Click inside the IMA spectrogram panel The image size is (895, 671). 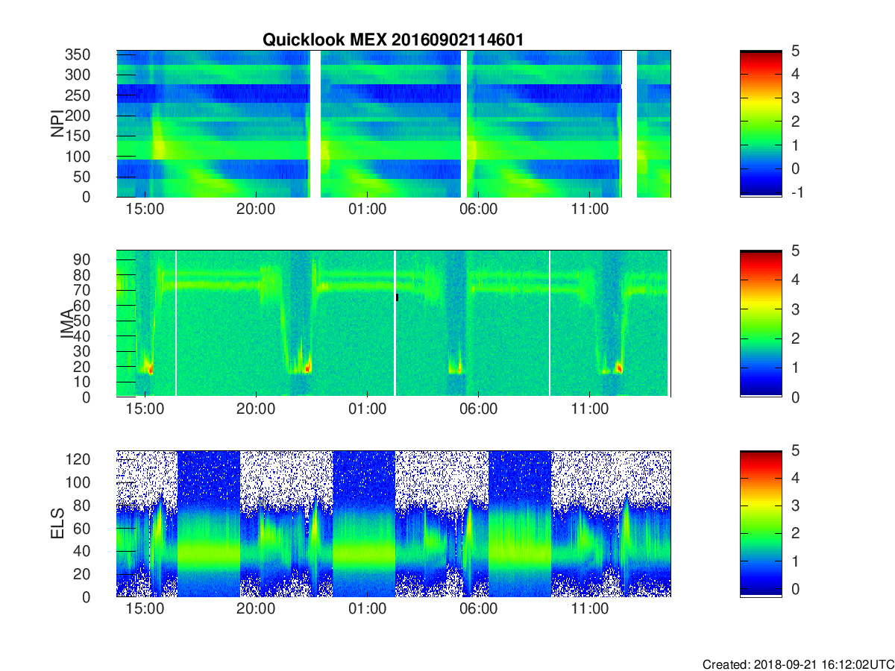click(x=393, y=324)
